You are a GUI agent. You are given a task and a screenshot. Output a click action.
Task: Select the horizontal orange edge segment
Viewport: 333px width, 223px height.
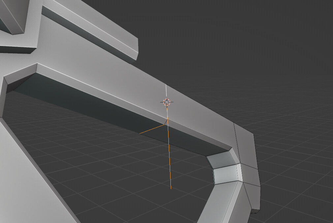[x=152, y=128]
